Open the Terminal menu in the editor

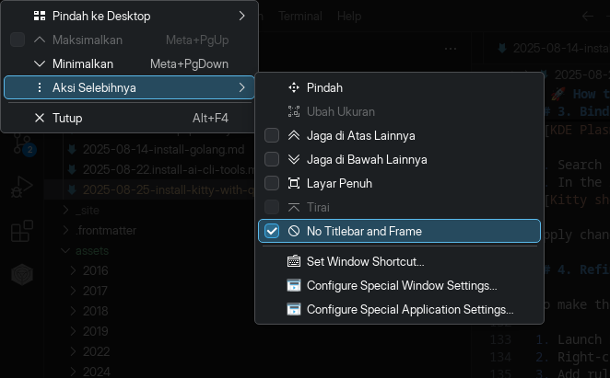300,16
